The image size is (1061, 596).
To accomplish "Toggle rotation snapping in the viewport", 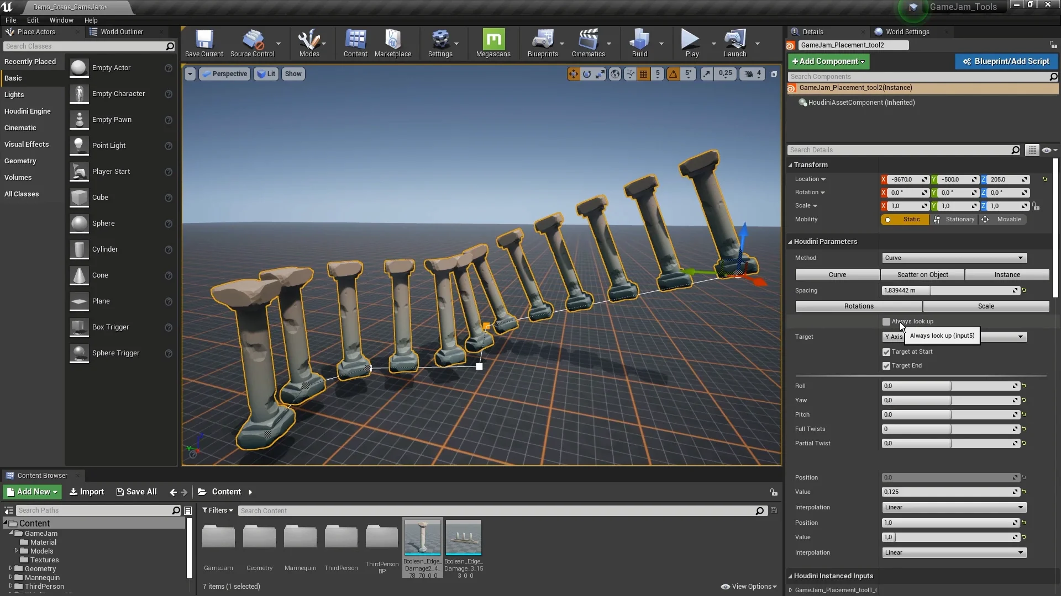I will [673, 74].
